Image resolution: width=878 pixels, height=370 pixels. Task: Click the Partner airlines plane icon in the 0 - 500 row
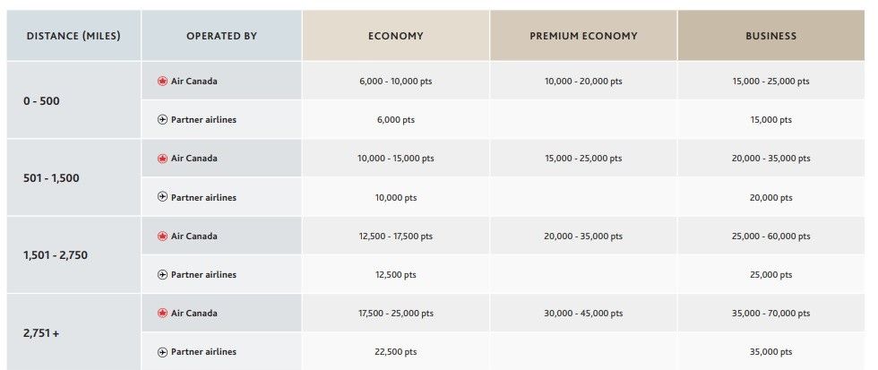(162, 119)
